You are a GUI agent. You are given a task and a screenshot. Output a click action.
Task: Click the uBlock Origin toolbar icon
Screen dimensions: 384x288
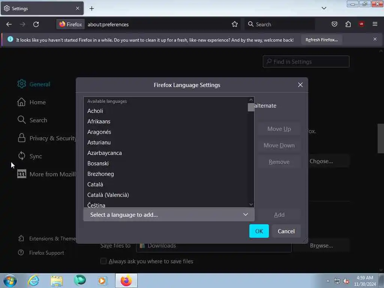pyautogui.click(x=361, y=24)
